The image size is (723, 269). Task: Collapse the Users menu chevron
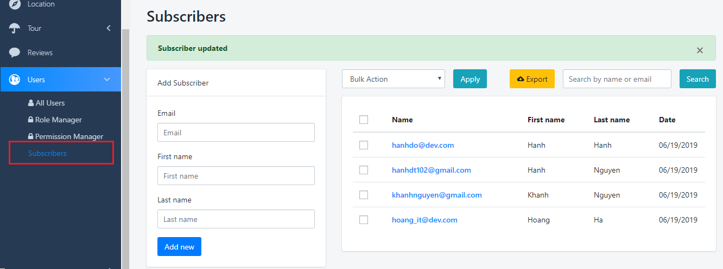click(107, 80)
